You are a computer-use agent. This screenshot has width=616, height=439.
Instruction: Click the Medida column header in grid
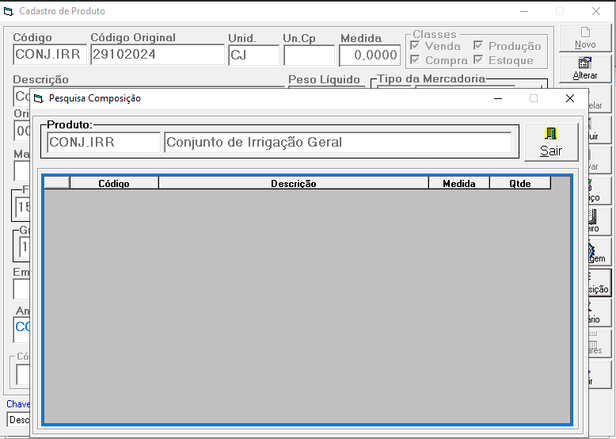coord(459,183)
